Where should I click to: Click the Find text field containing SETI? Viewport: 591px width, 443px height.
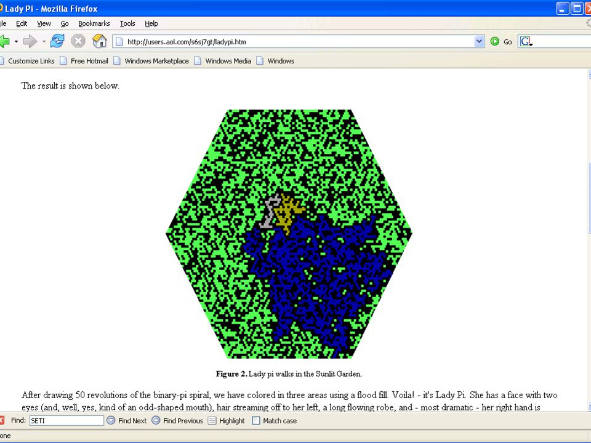(x=66, y=420)
